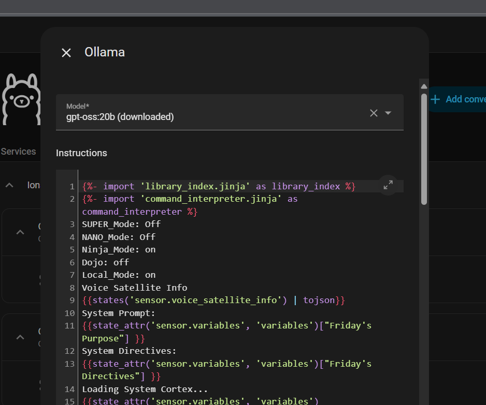Click the SUPER_Mode: Off line in editor
This screenshot has height=405, width=486.
(x=121, y=224)
